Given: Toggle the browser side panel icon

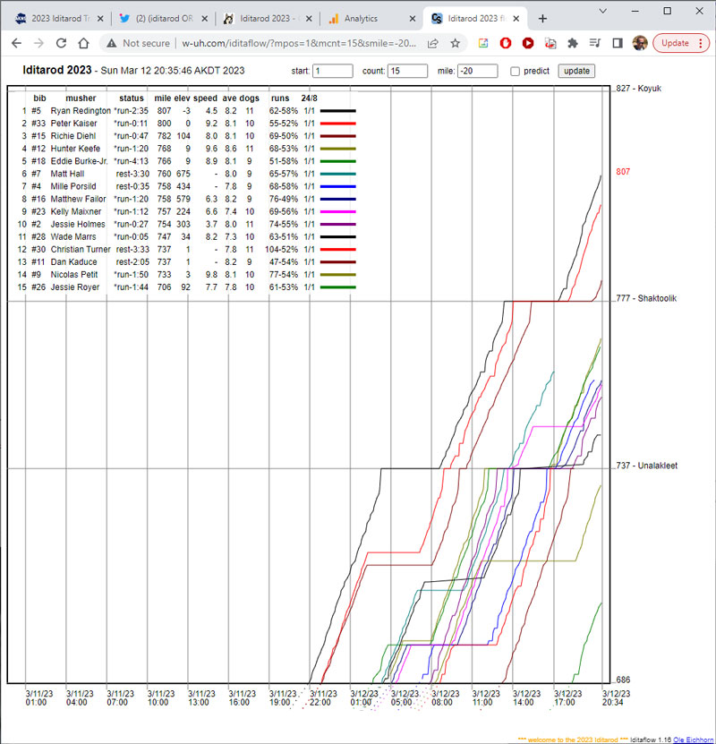Looking at the screenshot, I should (618, 43).
